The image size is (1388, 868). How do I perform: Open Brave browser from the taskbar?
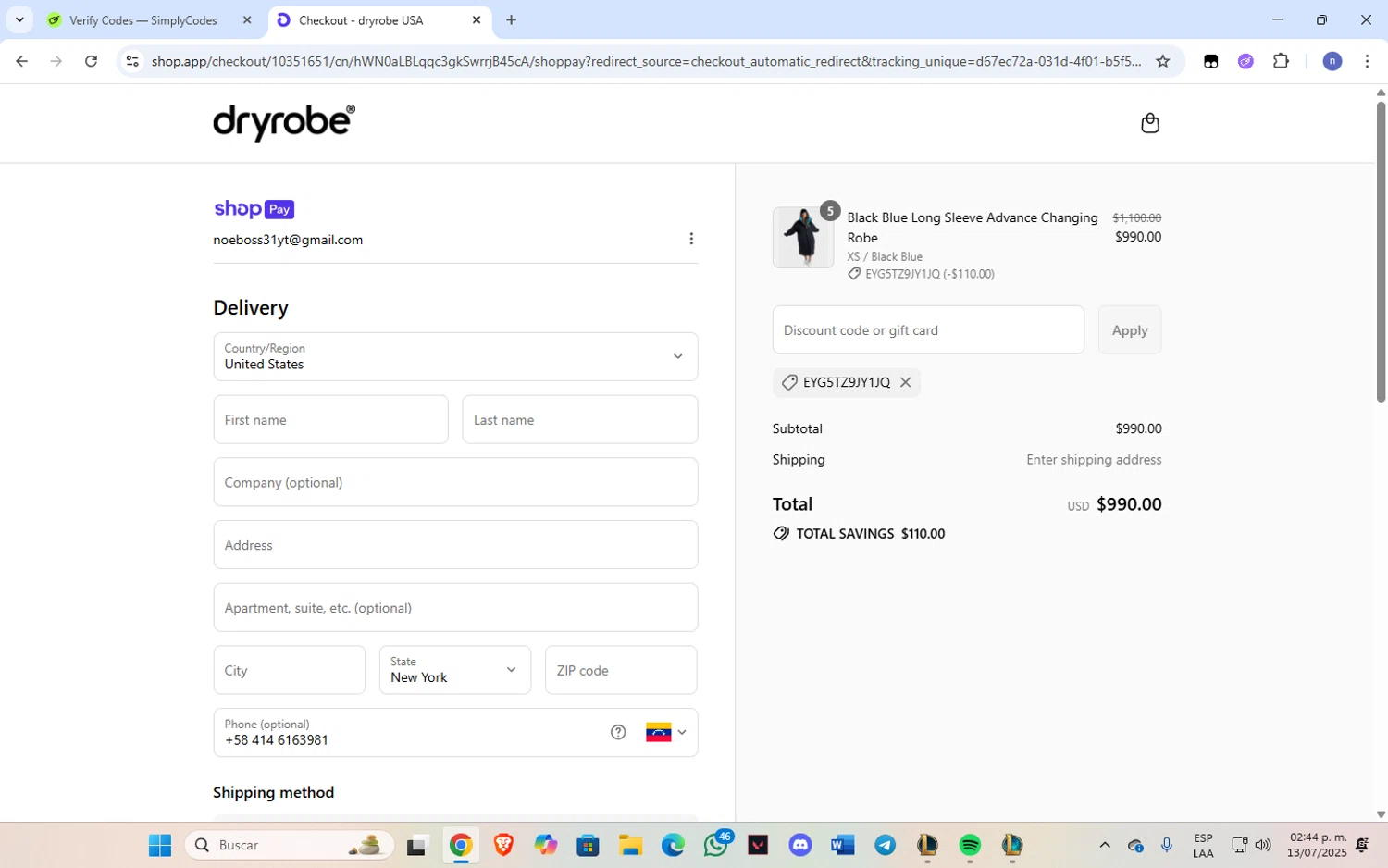(503, 845)
